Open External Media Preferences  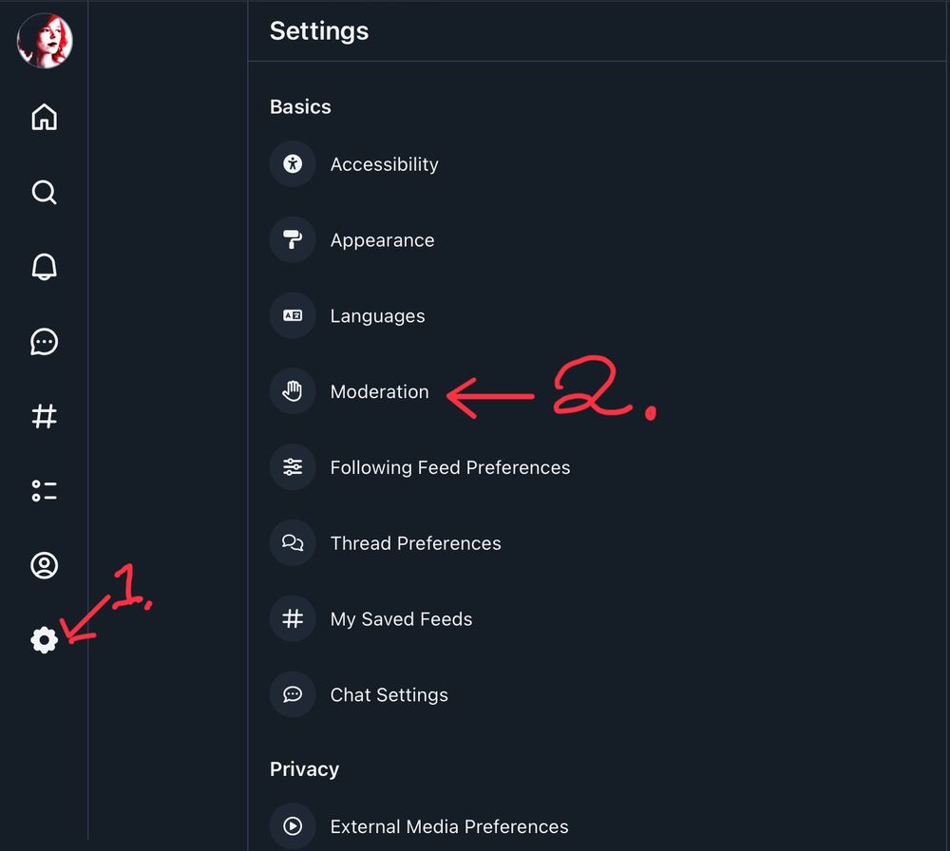click(x=597, y=826)
